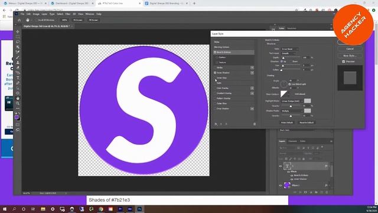Click the Chrome icon in Windows taskbar
Viewport: 378px width, 213px height.
pyautogui.click(x=101, y=209)
